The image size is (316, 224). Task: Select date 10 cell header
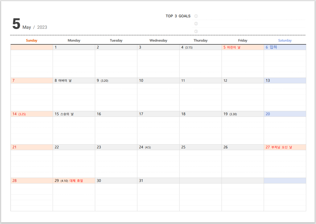click(158, 80)
